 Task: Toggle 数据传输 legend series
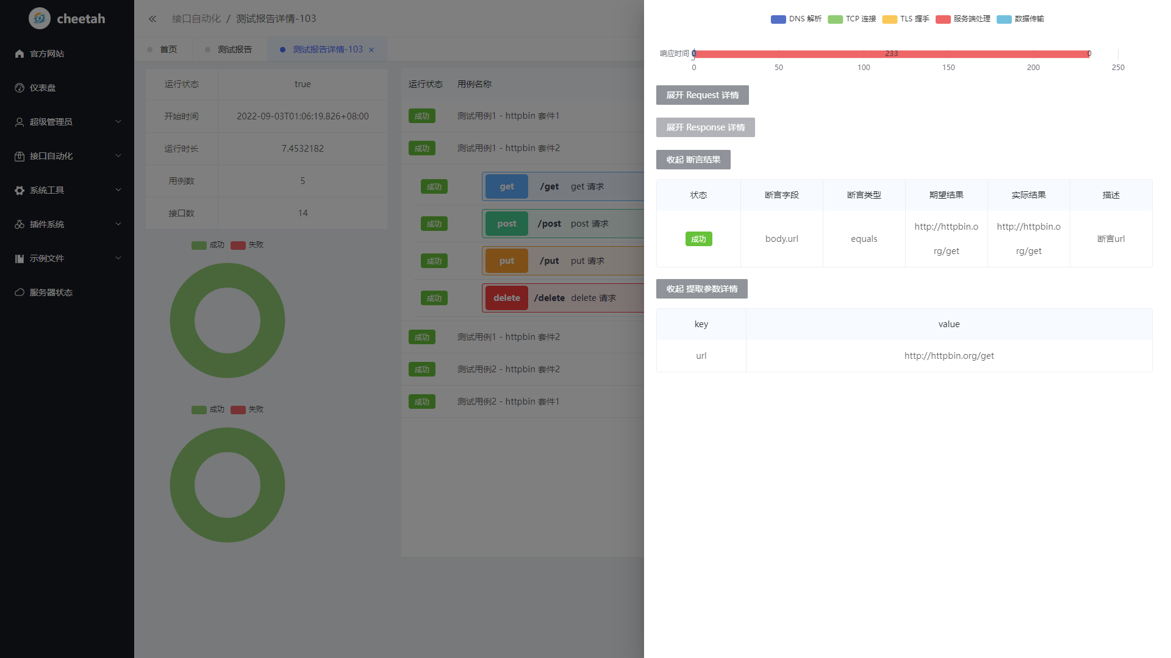point(1020,19)
